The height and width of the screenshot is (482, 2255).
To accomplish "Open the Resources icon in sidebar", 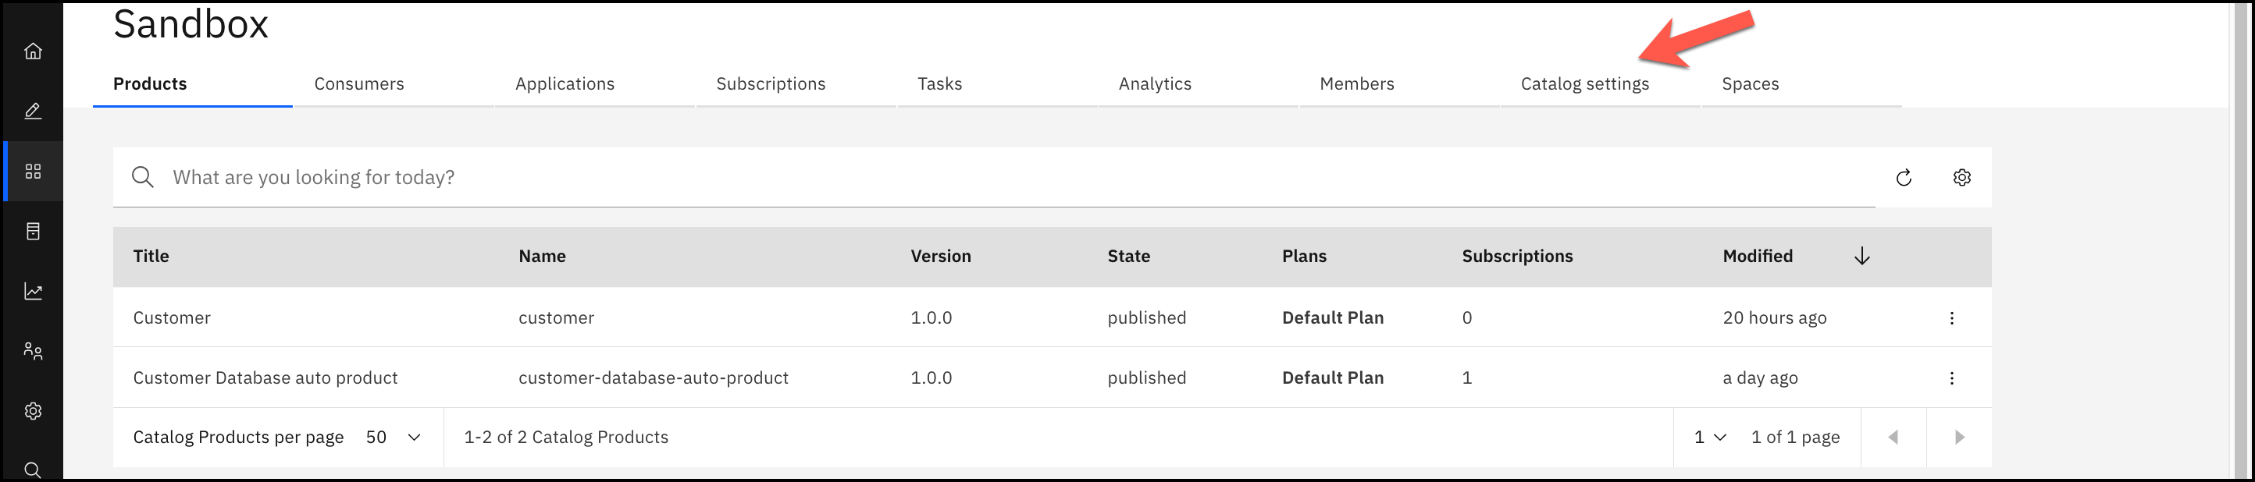I will (x=34, y=231).
